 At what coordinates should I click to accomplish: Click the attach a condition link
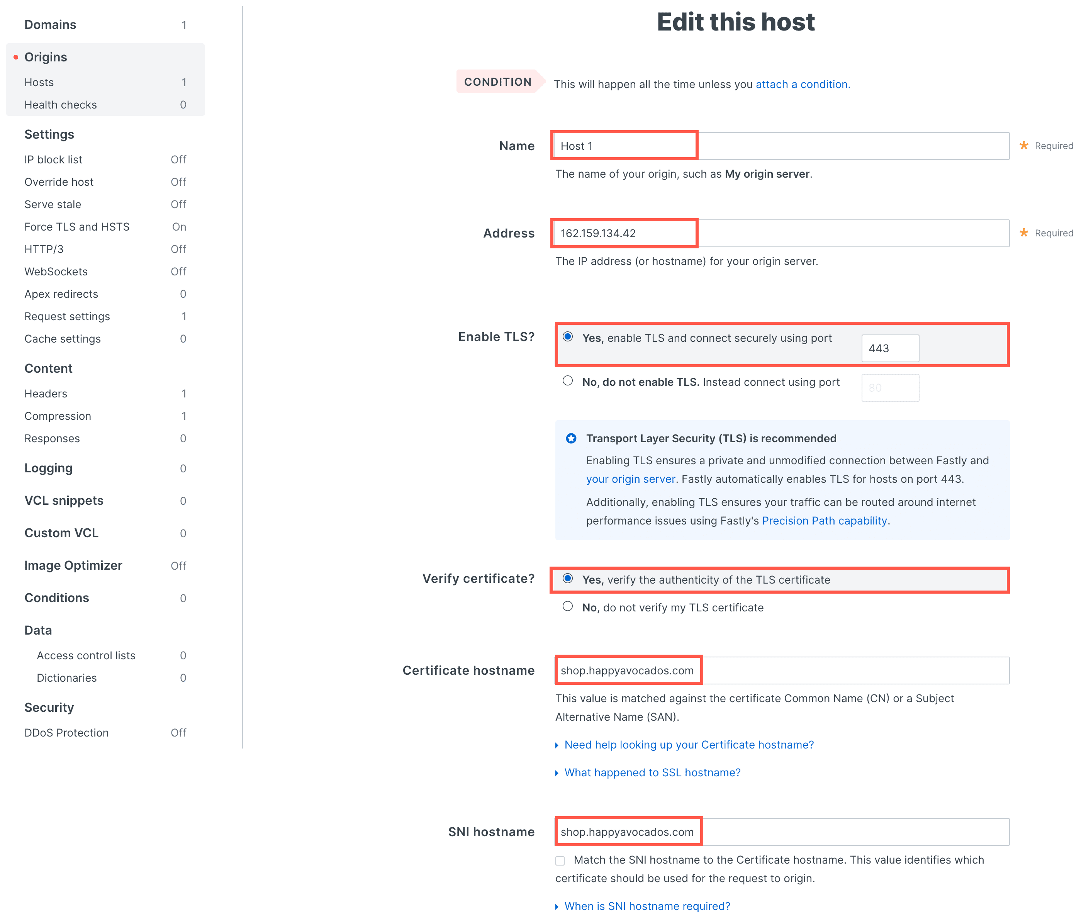(x=802, y=84)
